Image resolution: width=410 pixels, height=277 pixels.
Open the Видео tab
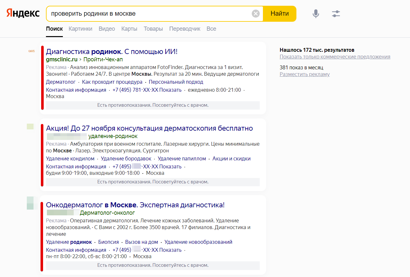(107, 29)
